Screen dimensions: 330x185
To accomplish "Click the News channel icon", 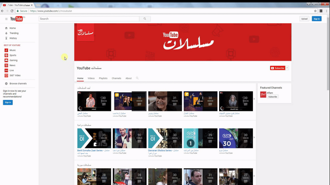I will (6, 65).
